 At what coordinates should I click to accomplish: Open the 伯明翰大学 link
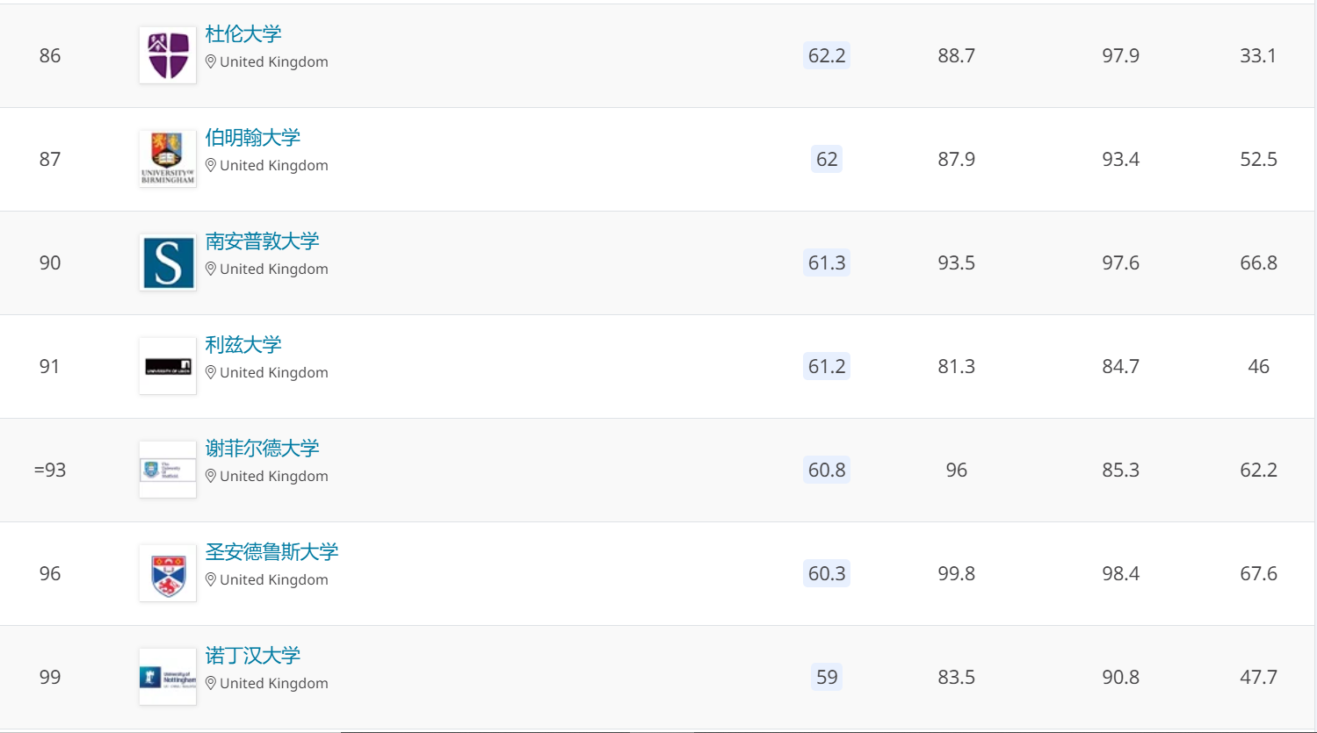(x=253, y=138)
